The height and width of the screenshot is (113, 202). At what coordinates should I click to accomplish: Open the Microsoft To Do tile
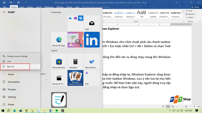click(92, 62)
